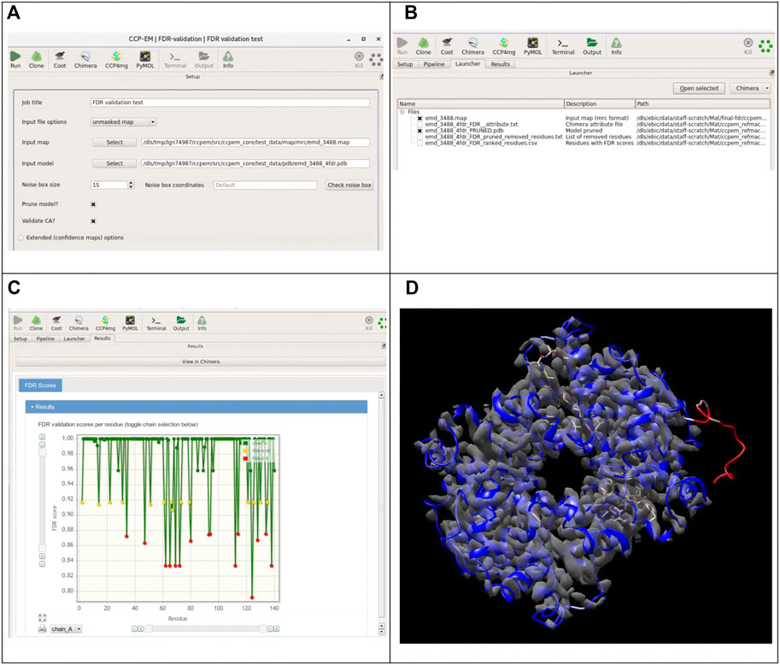Click Clone icon in panel A toolbar
This screenshot has width=780, height=665.
tap(37, 59)
